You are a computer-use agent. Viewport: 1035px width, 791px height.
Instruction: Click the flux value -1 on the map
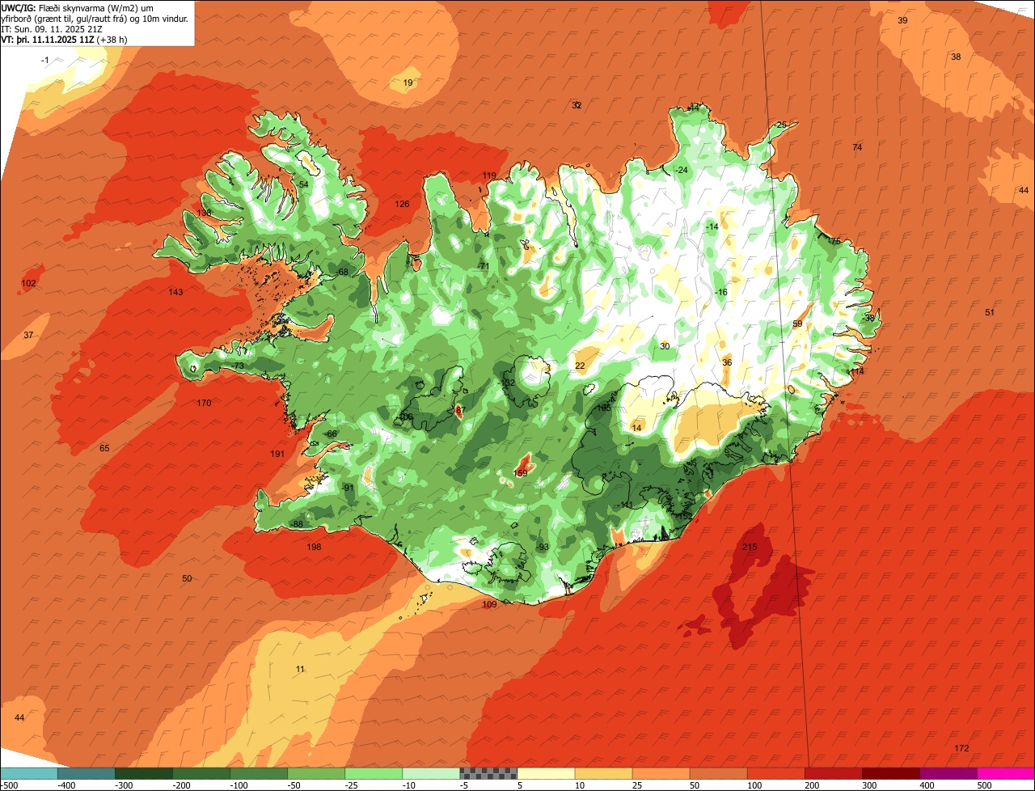[45, 61]
